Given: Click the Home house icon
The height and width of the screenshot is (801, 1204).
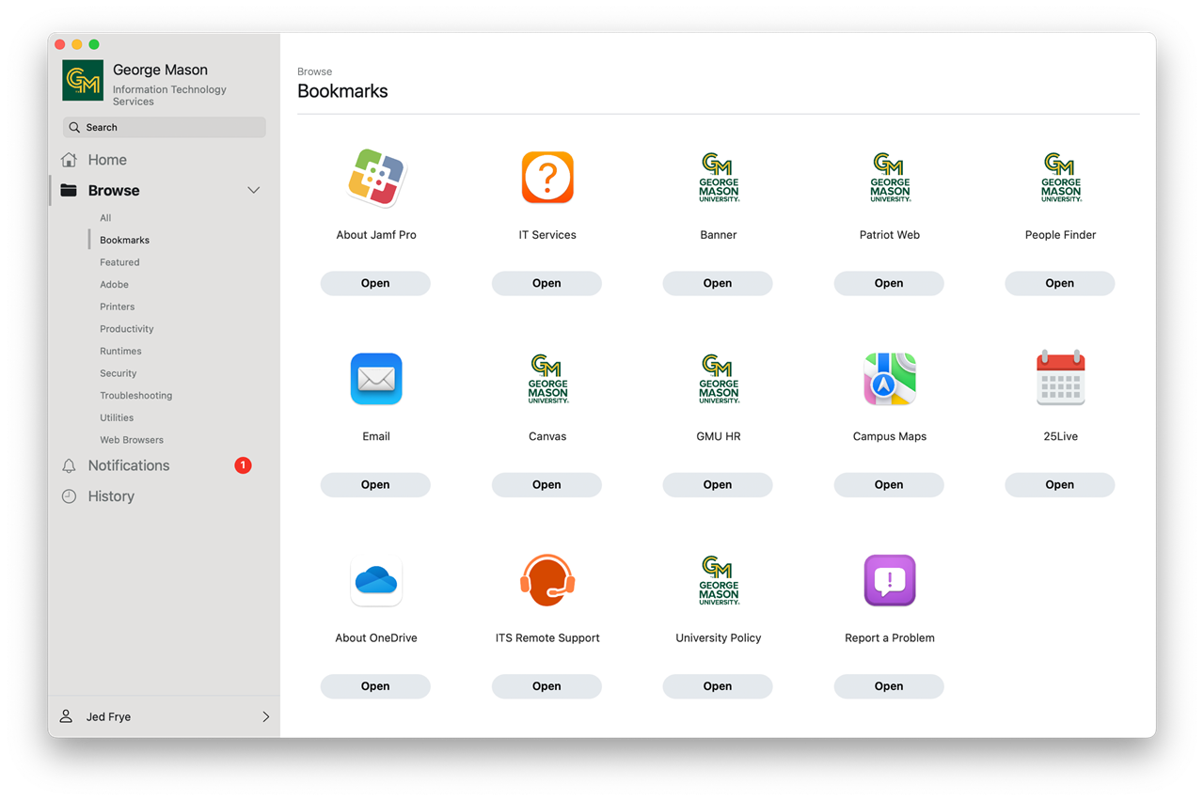Looking at the screenshot, I should (69, 160).
